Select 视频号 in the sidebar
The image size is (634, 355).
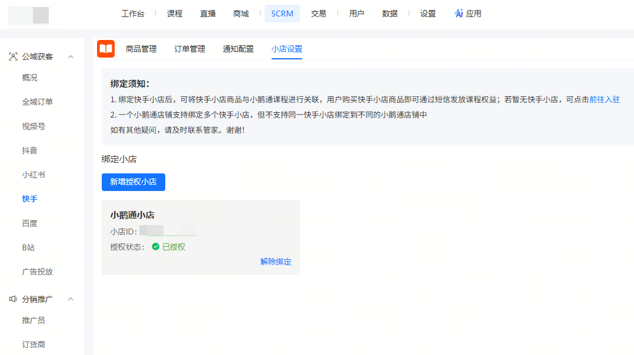pos(34,126)
